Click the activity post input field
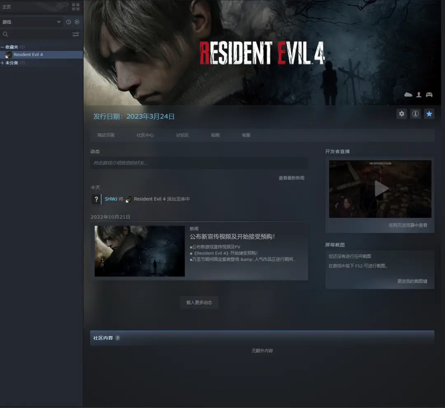The height and width of the screenshot is (408, 445). point(199,163)
